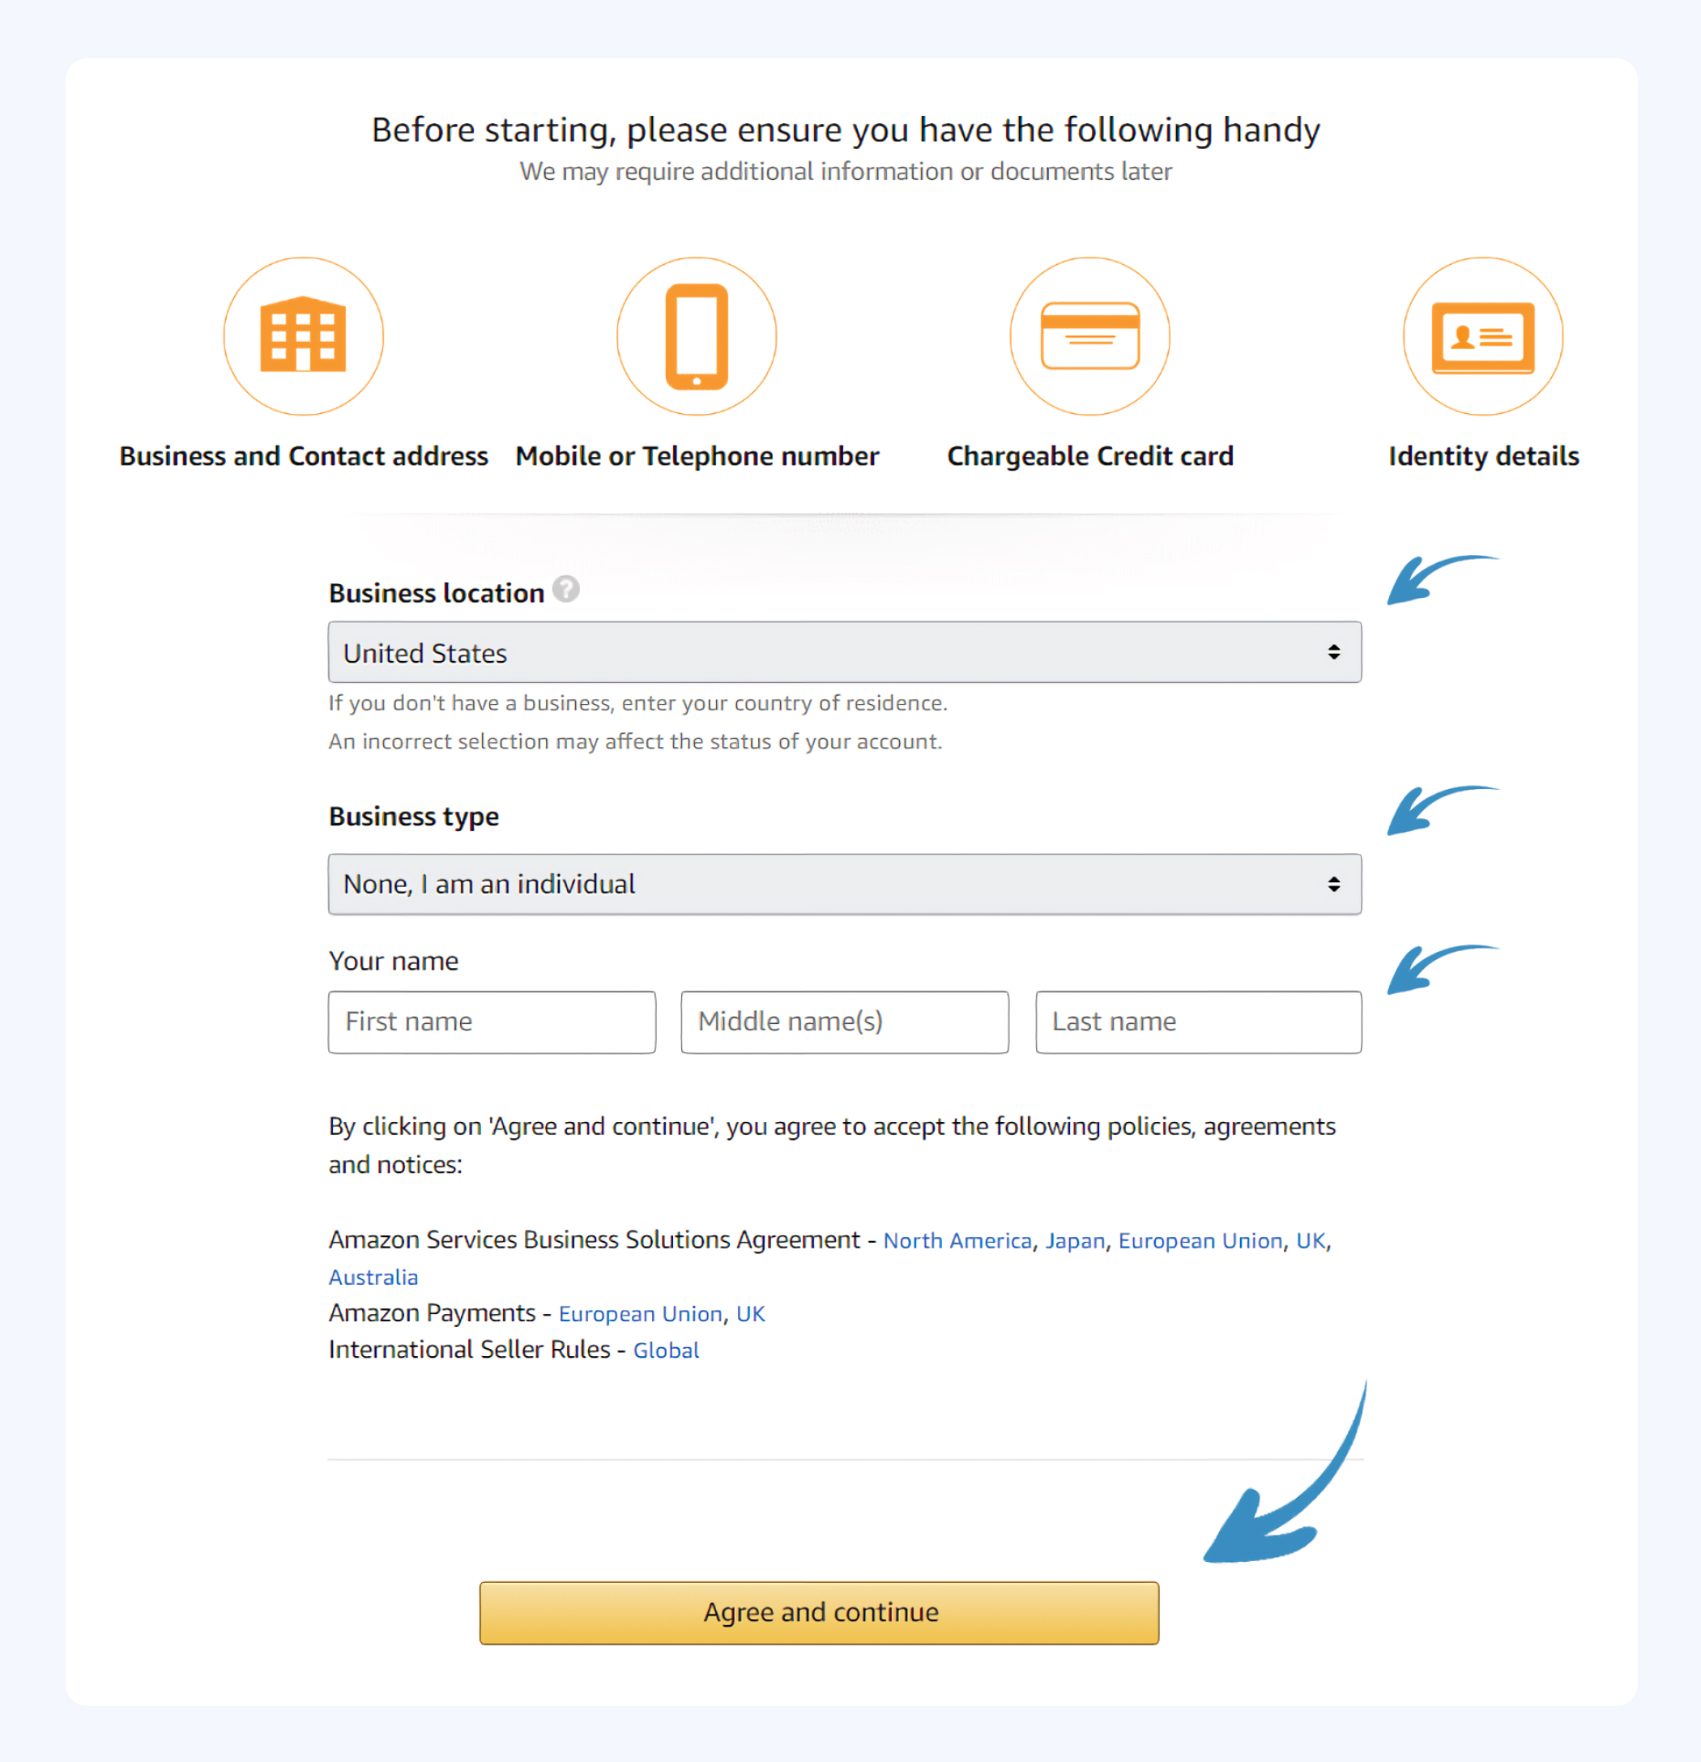The image size is (1701, 1762).
Task: Expand the Business type dropdown
Action: [x=843, y=882]
